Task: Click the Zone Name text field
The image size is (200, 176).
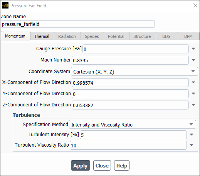Action: pyautogui.click(x=78, y=24)
